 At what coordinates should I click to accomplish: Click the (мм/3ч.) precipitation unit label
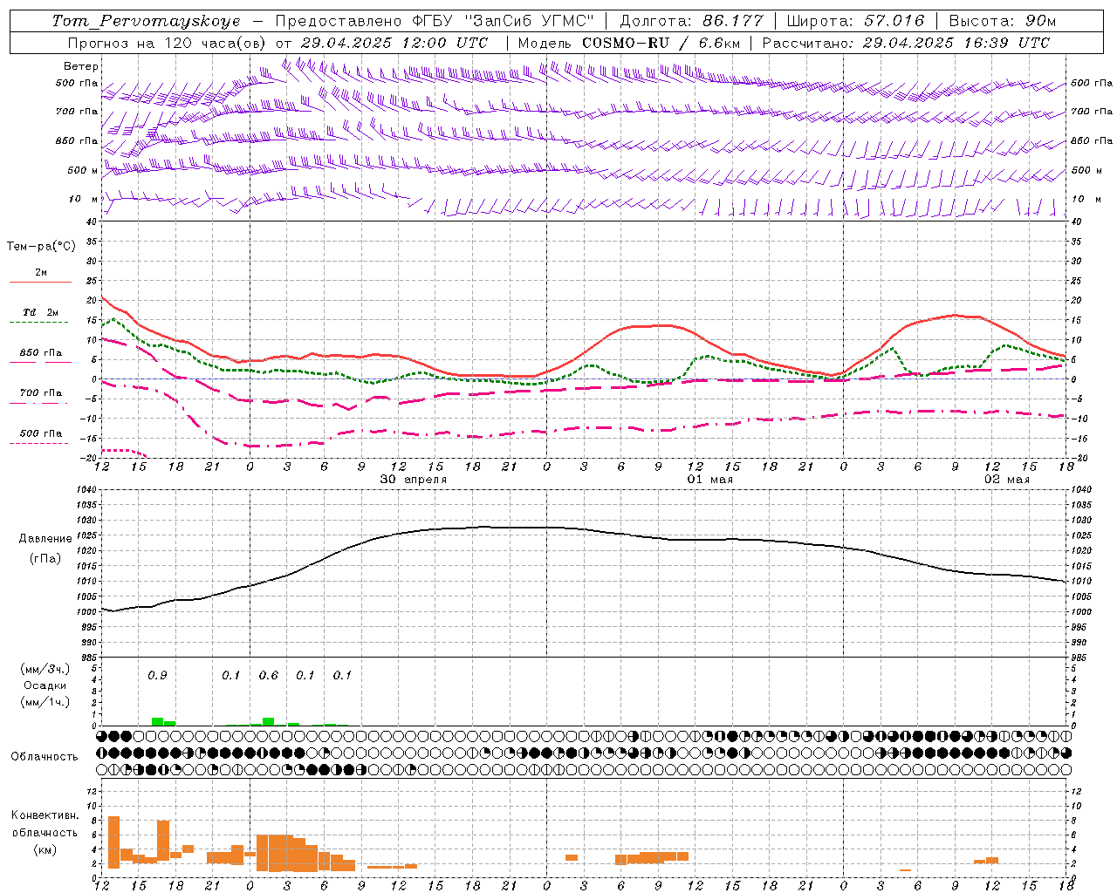point(45,669)
